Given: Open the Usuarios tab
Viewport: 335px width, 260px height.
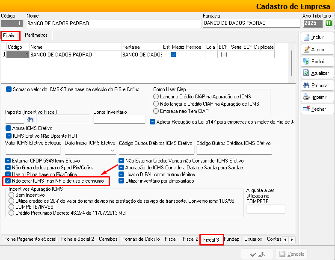Looking at the screenshot, I should (x=253, y=239).
